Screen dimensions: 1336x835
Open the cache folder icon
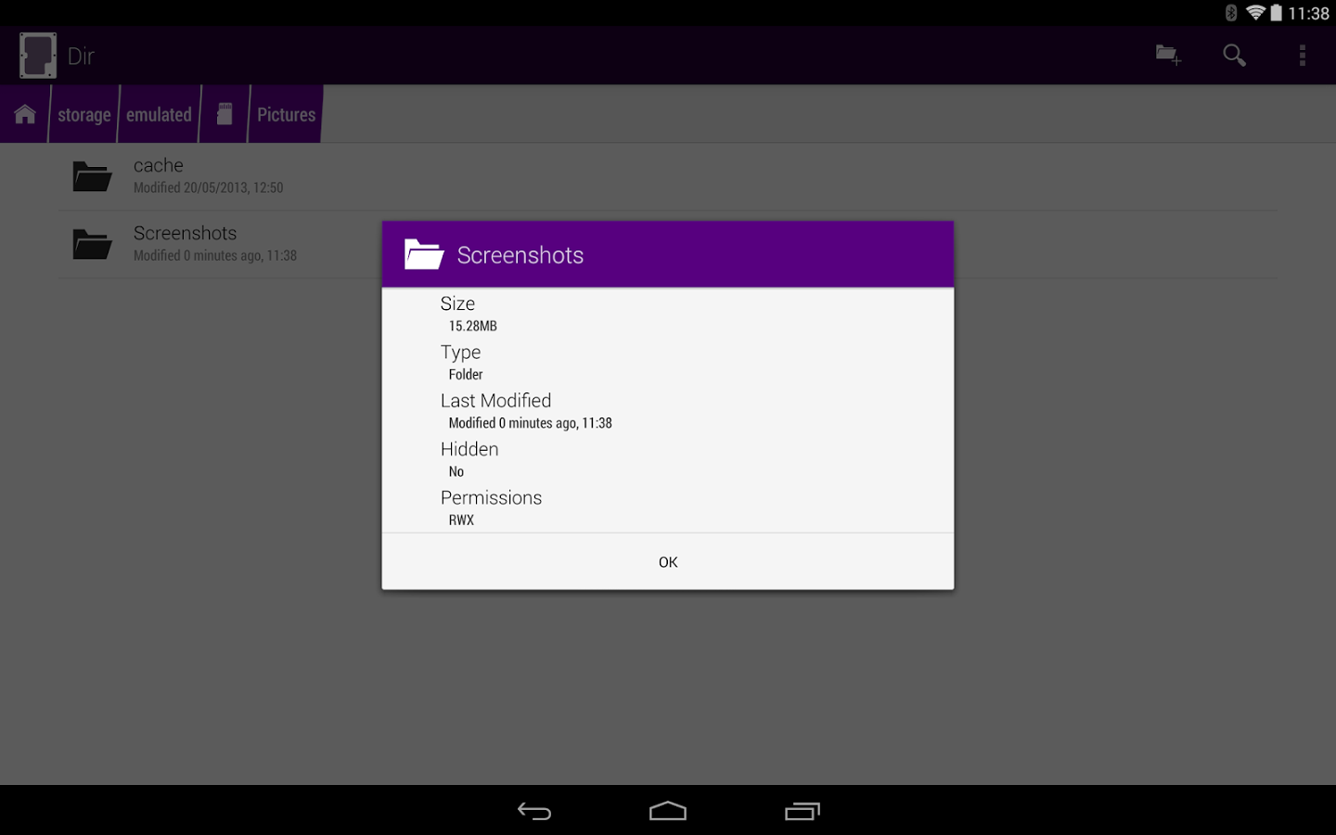(x=92, y=176)
